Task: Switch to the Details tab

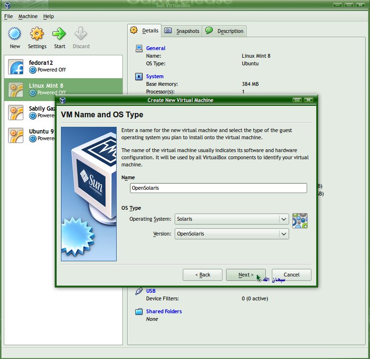Action: [144, 31]
